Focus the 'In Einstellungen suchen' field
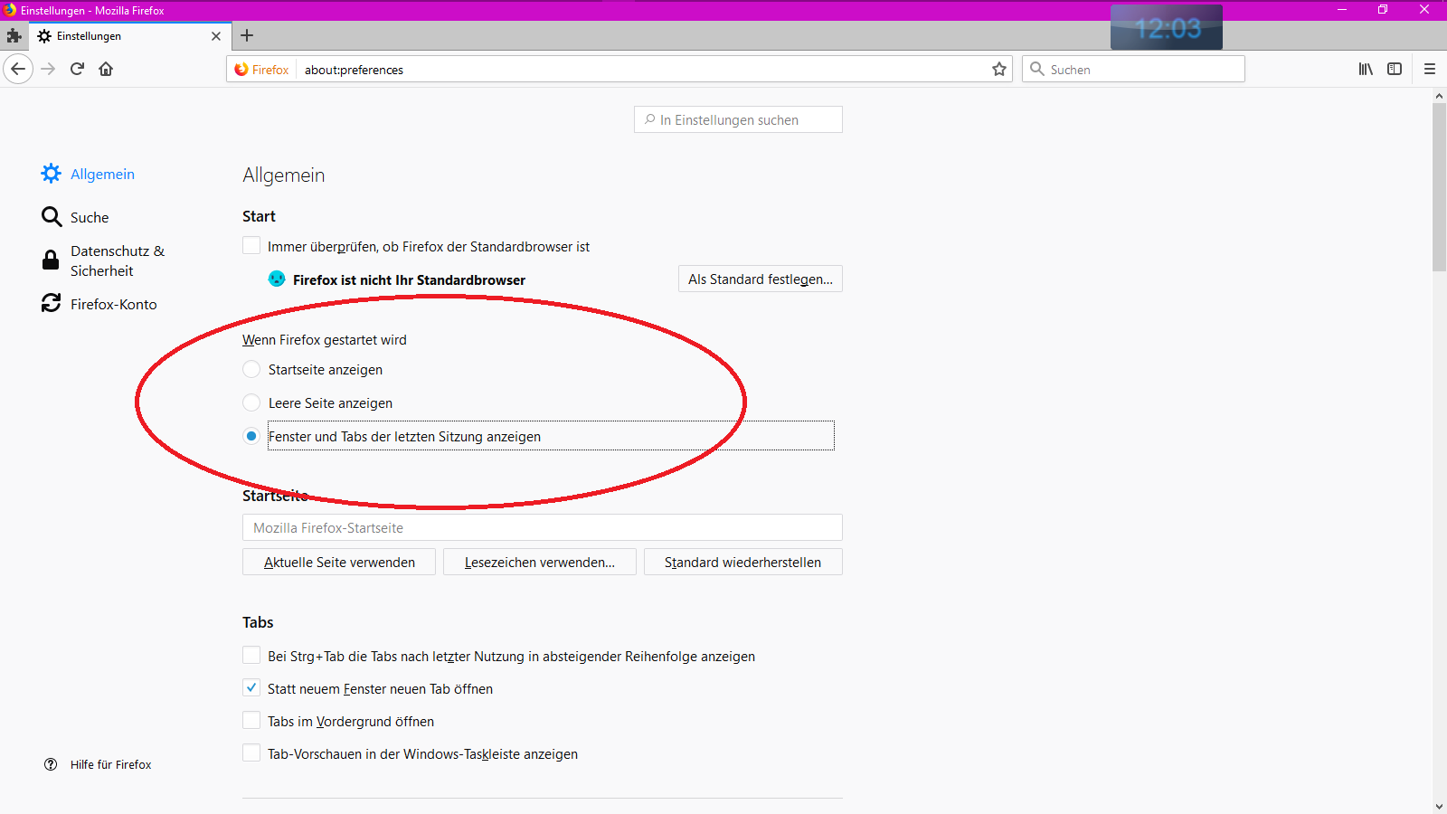This screenshot has width=1447, height=814. [x=738, y=120]
